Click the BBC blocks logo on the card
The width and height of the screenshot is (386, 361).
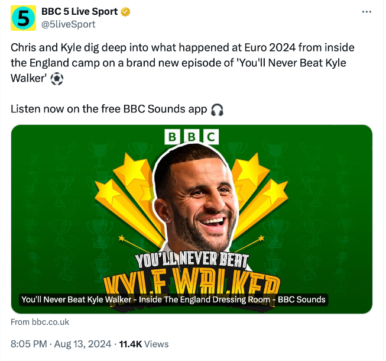(192, 137)
